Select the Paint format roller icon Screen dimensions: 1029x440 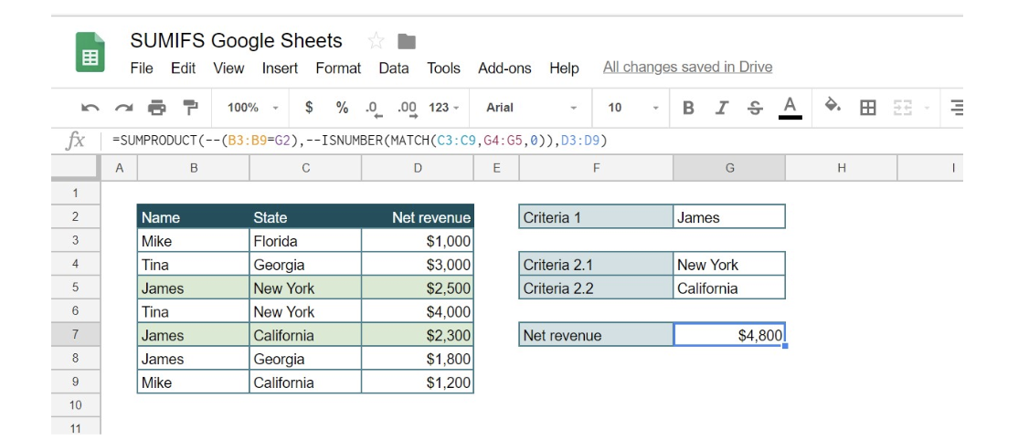pos(190,108)
